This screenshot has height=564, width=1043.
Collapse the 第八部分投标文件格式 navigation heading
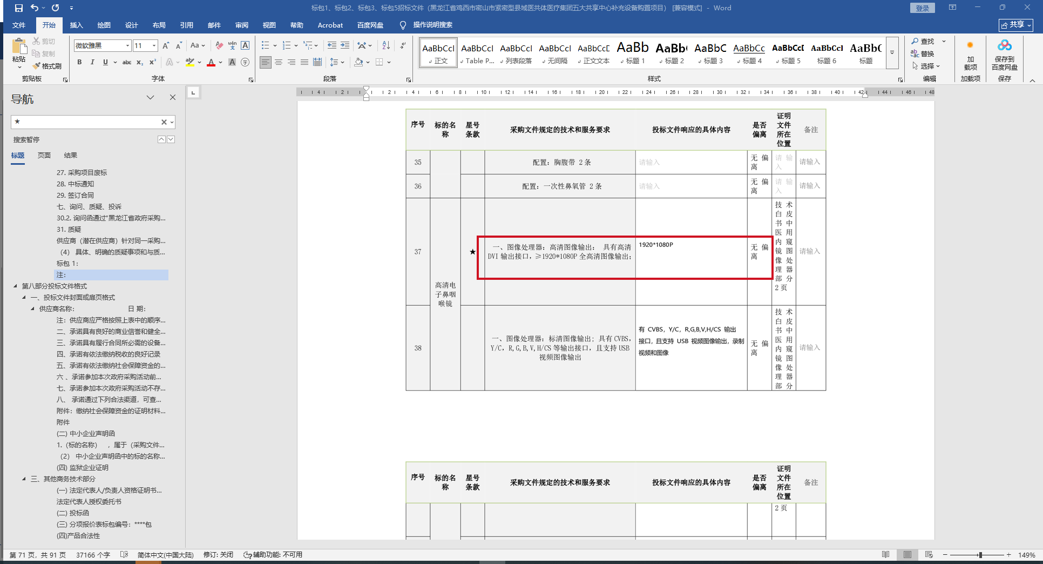tap(15, 286)
